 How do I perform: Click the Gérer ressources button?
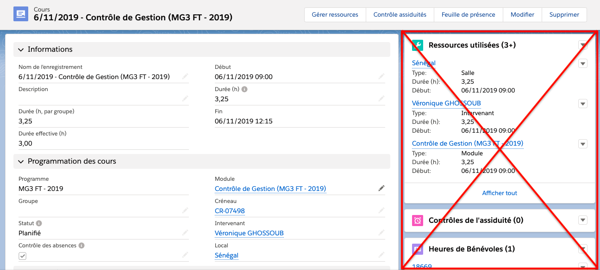click(x=335, y=14)
